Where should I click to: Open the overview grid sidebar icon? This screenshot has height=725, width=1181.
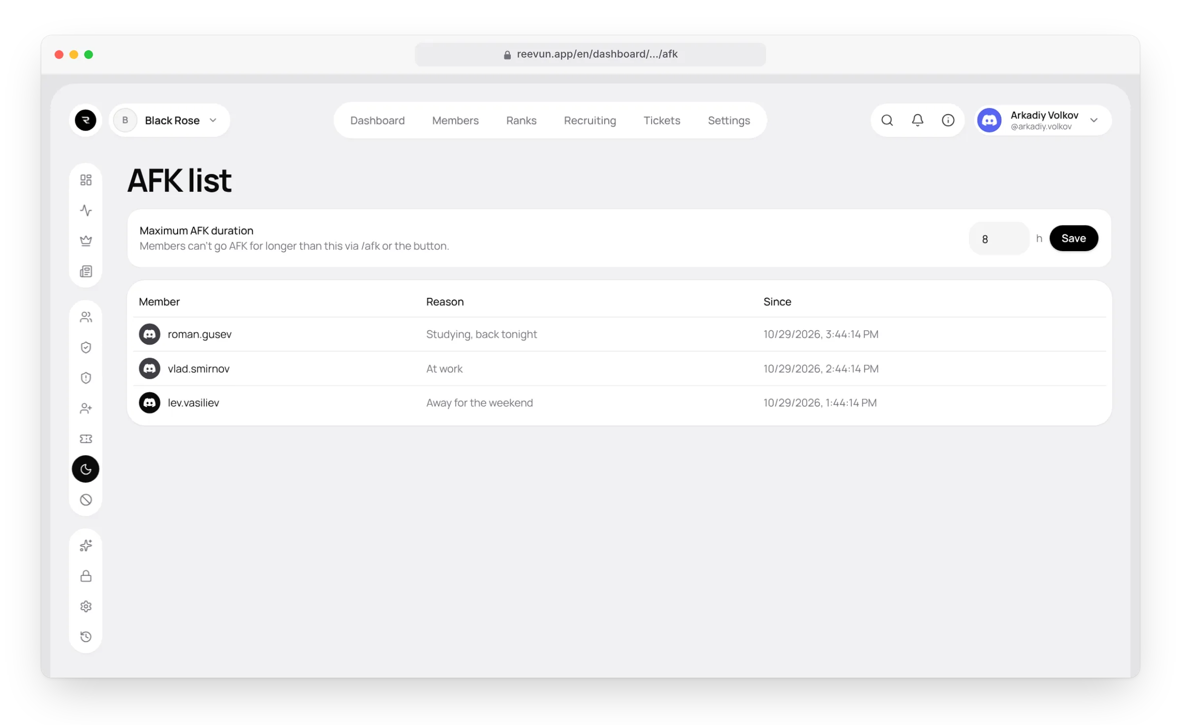coord(86,180)
